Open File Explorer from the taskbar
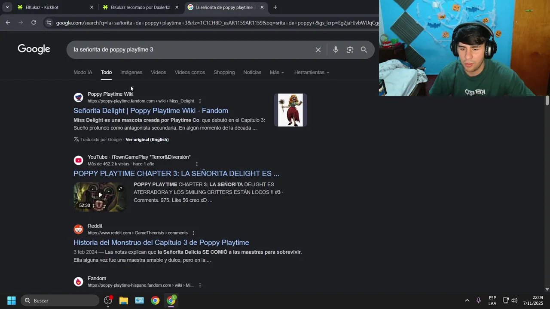The width and height of the screenshot is (550, 309). pyautogui.click(x=124, y=300)
